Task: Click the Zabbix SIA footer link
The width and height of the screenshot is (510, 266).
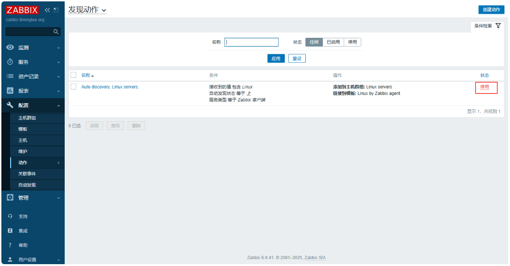Action: [315, 258]
